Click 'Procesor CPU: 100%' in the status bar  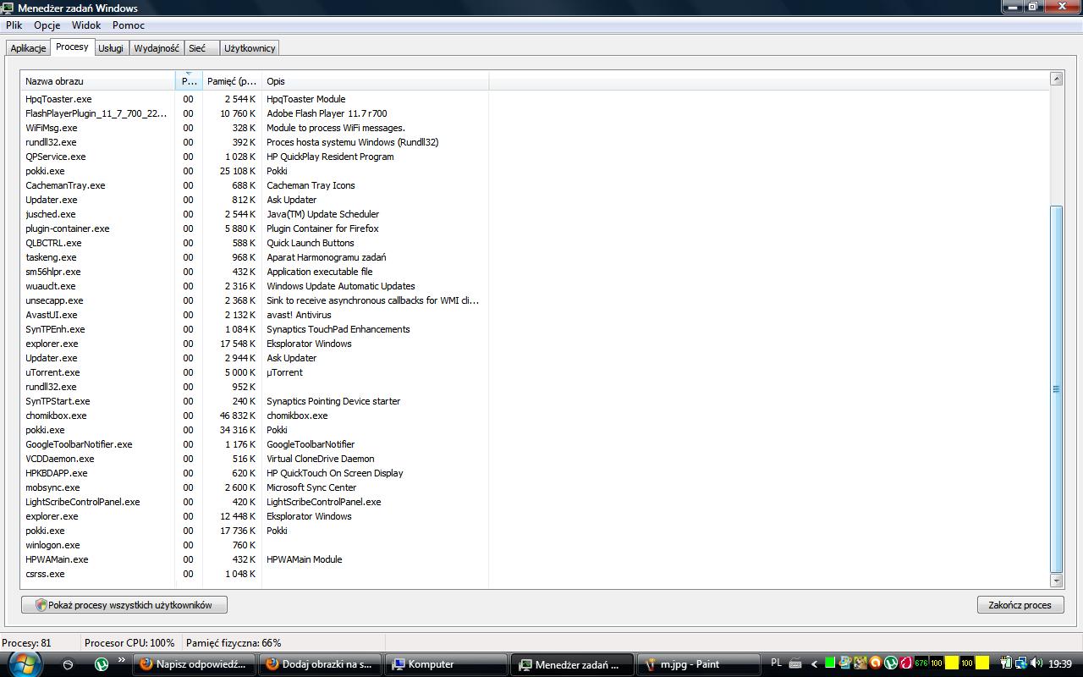(x=129, y=643)
